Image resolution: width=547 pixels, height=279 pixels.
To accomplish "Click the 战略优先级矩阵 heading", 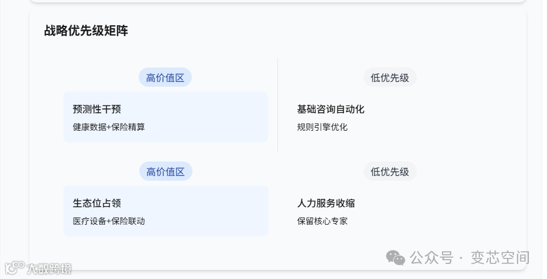I will 86,31.
